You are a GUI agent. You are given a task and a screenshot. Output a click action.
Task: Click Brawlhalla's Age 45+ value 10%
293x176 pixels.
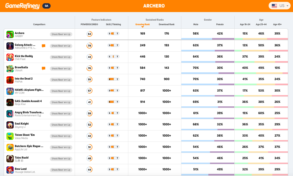[277, 68]
